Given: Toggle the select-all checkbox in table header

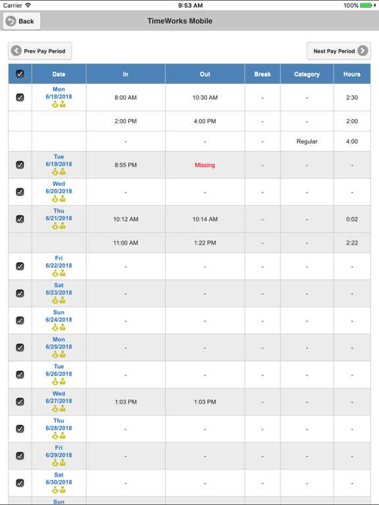Looking at the screenshot, I should [x=20, y=74].
